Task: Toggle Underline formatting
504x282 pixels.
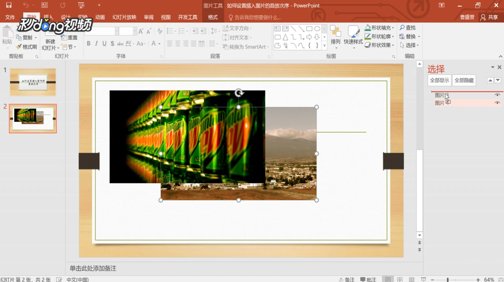Action: [104, 44]
